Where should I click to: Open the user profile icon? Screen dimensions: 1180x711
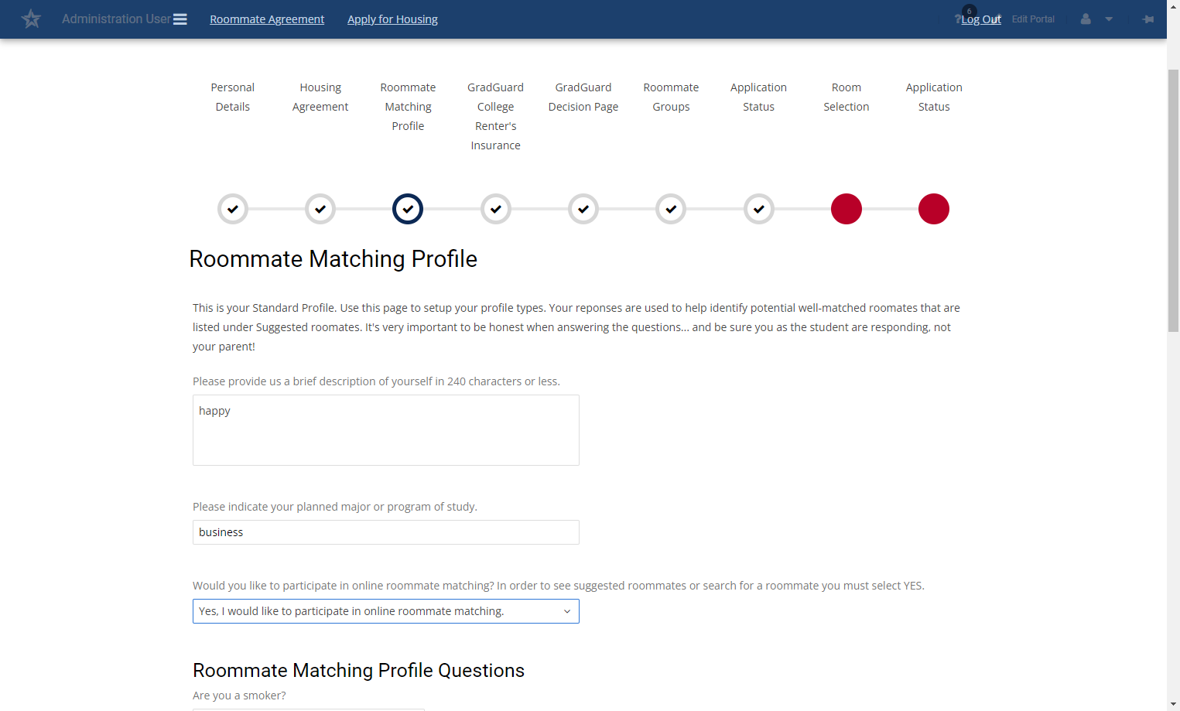coord(1086,19)
